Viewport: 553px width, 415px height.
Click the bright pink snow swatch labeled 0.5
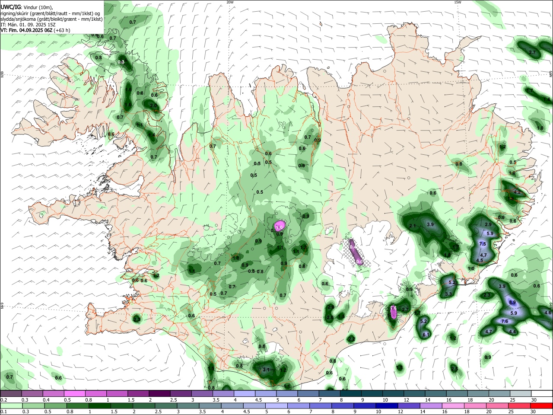(x=74, y=393)
